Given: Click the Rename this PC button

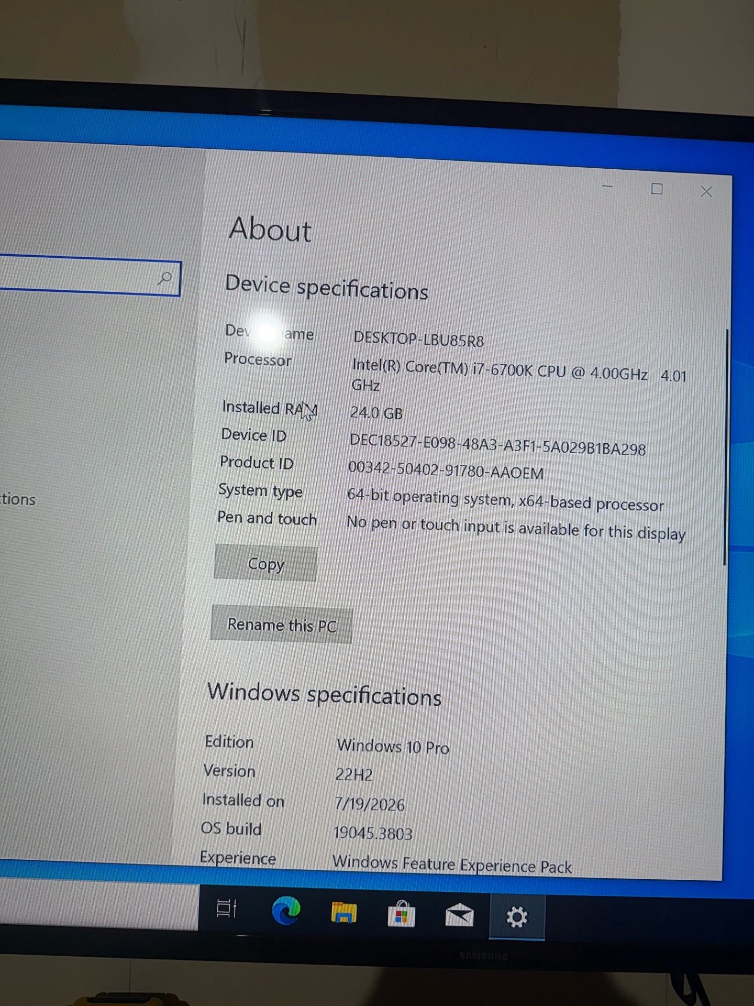Looking at the screenshot, I should (281, 625).
